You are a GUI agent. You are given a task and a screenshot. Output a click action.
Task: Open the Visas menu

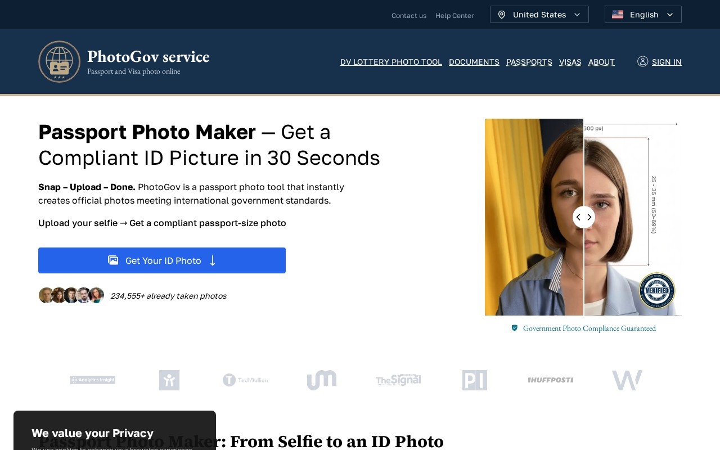coord(570,62)
